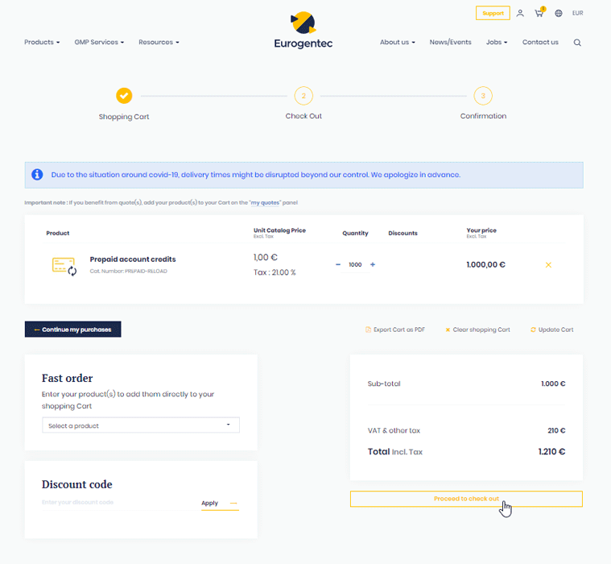The image size is (611, 564).
Task: Expand the Products menu
Action: [x=42, y=42]
